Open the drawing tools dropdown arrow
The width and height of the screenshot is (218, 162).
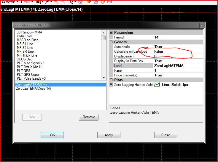[x=51, y=2]
